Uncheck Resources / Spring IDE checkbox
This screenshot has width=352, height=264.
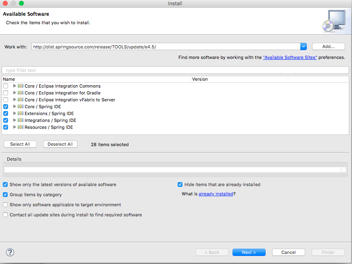point(6,127)
